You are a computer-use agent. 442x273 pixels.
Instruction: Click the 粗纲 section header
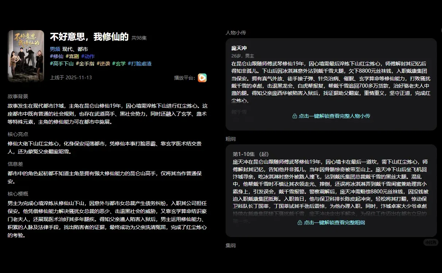pyautogui.click(x=231, y=139)
